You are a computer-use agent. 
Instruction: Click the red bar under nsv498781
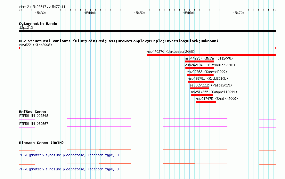click(x=201, y=82)
